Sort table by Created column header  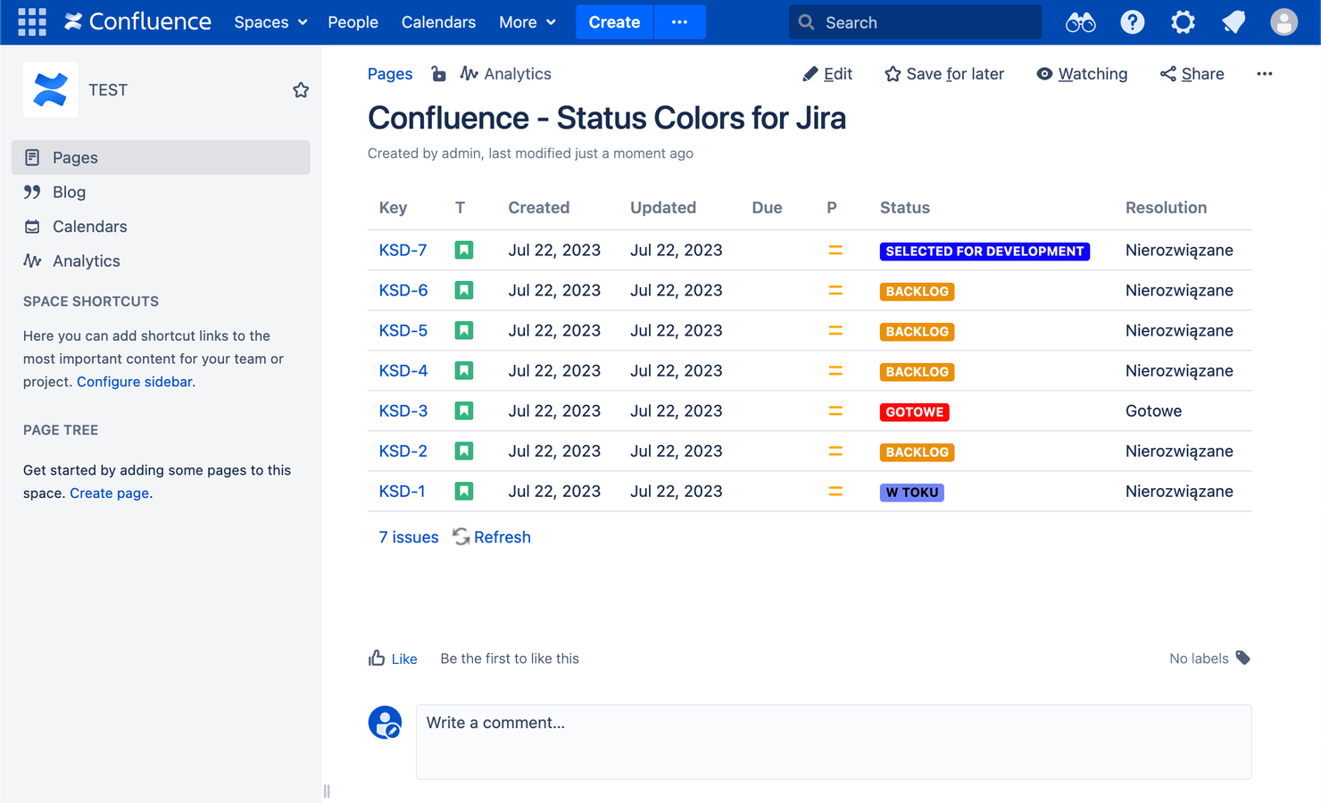pos(538,208)
